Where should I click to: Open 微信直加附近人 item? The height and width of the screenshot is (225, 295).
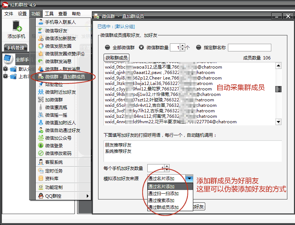click(x=63, y=123)
